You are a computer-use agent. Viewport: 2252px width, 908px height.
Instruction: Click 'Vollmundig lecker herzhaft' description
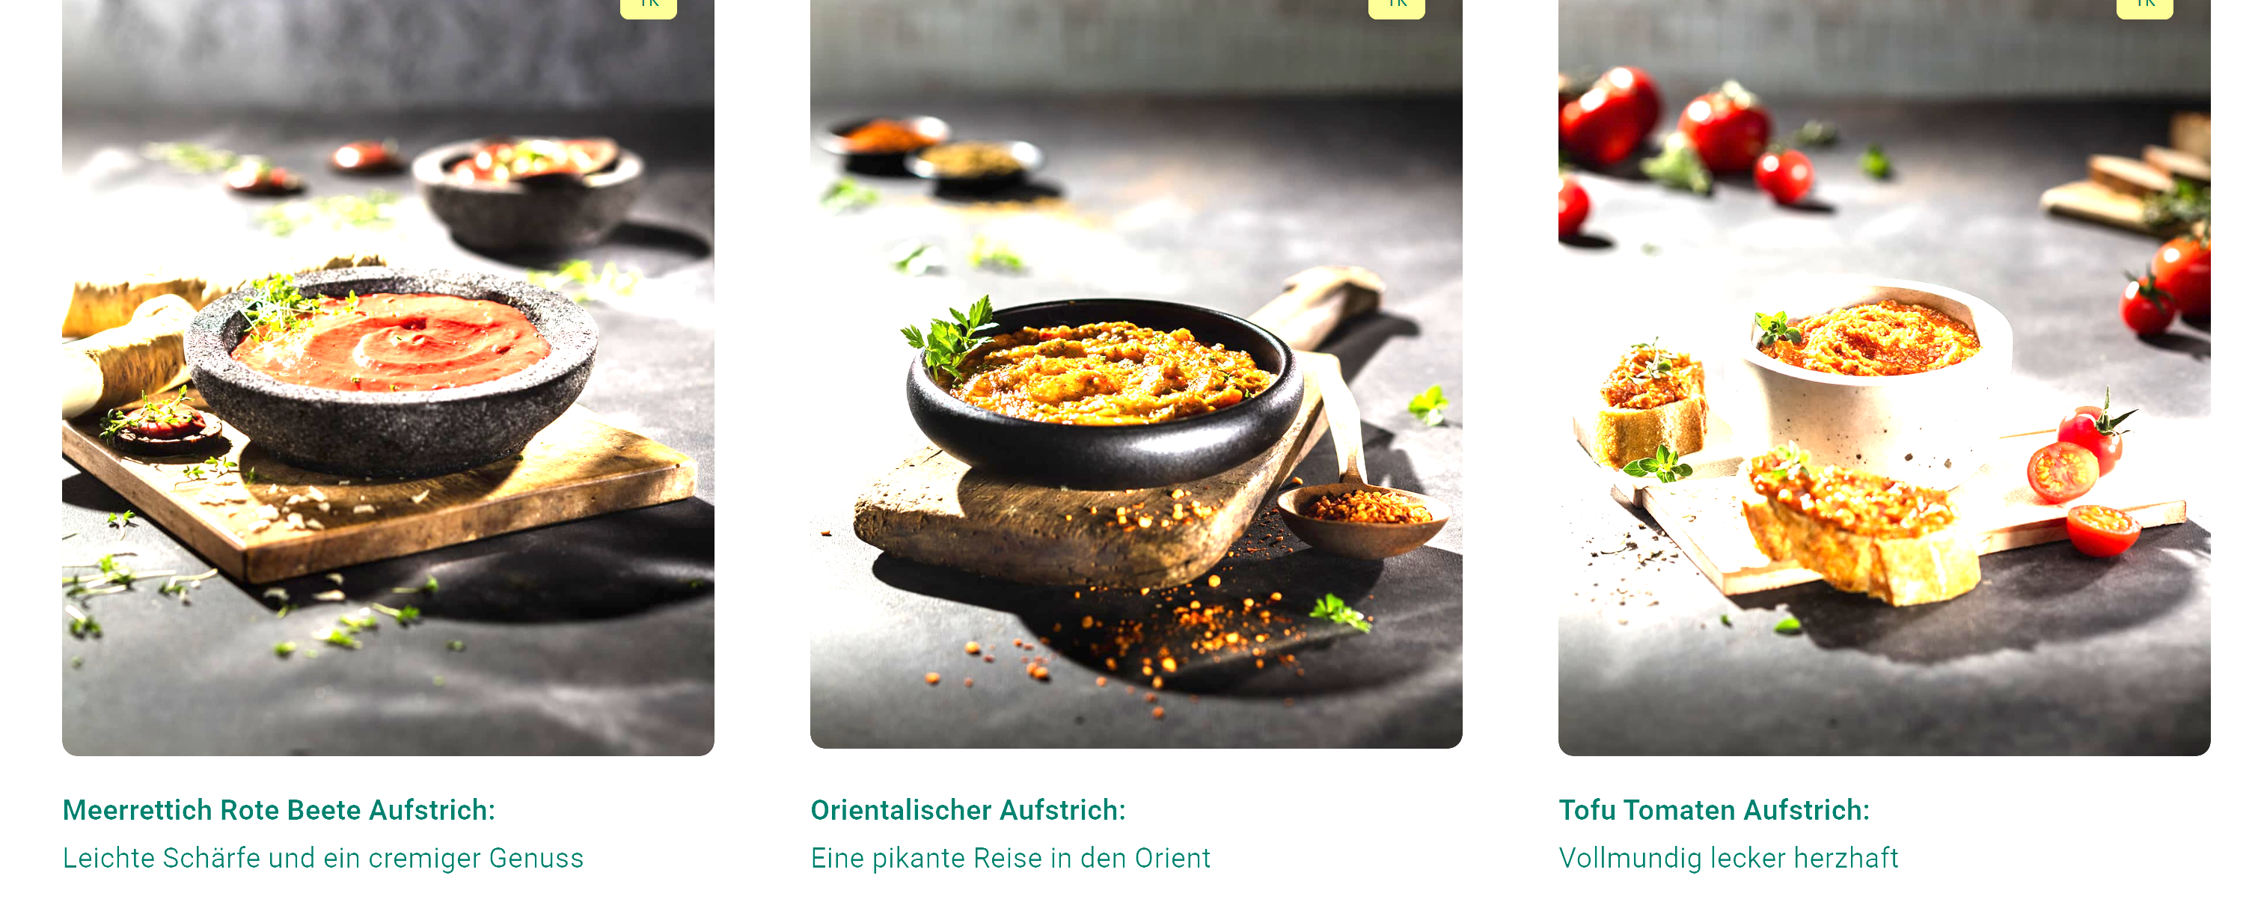tap(1728, 858)
